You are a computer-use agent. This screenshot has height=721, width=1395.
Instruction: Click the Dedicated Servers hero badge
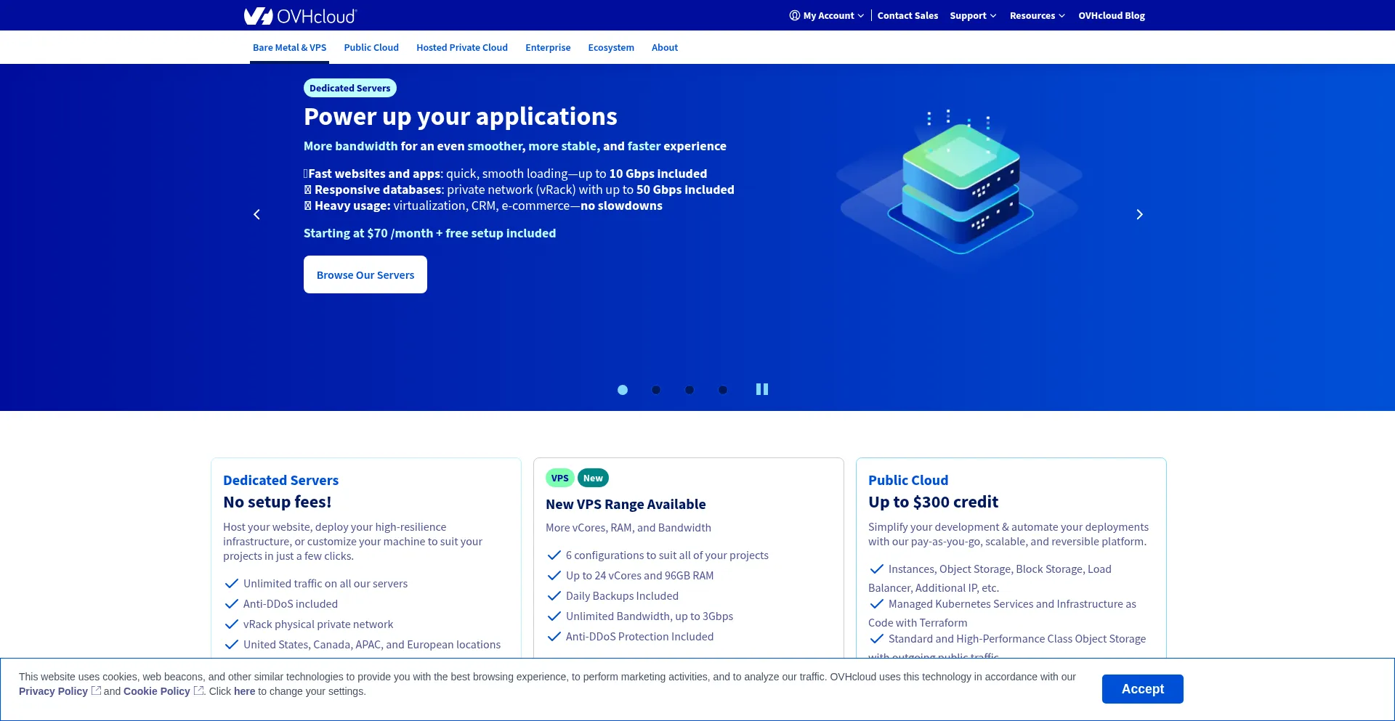pyautogui.click(x=349, y=88)
